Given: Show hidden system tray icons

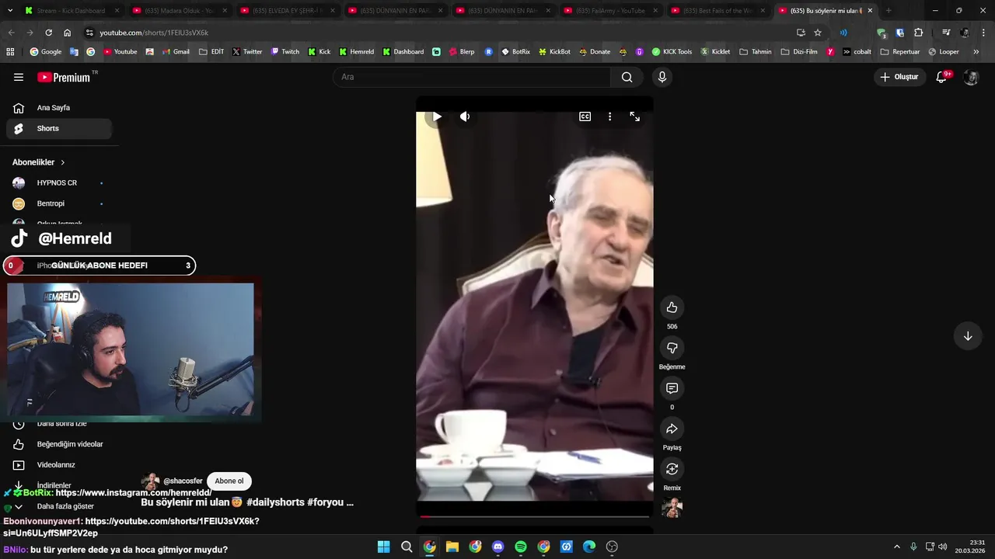Looking at the screenshot, I should [x=896, y=547].
